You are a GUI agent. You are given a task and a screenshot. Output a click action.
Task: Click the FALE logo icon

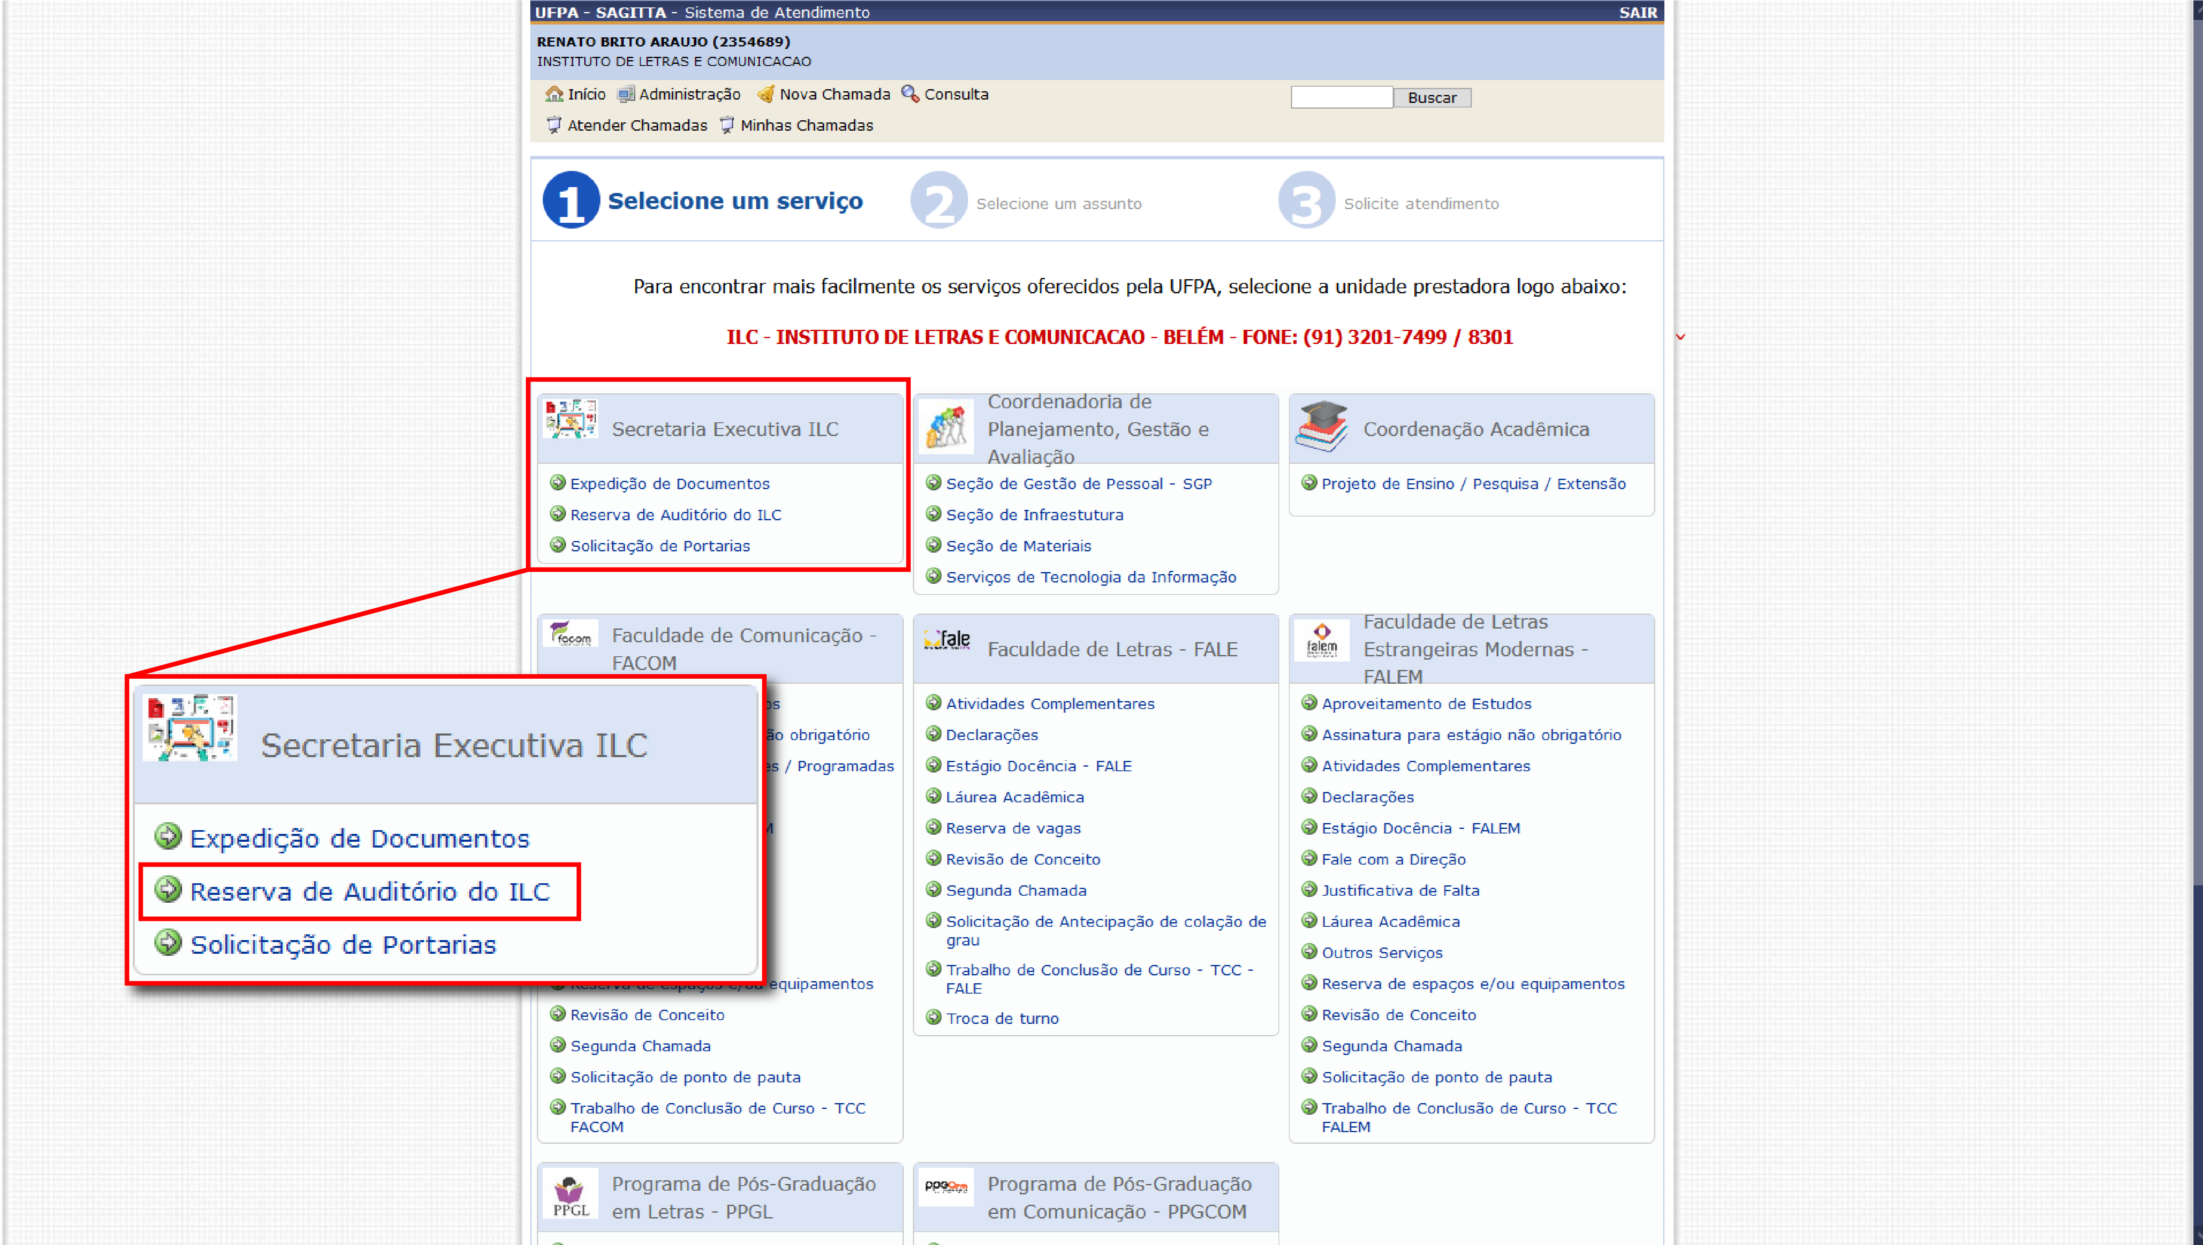(947, 640)
